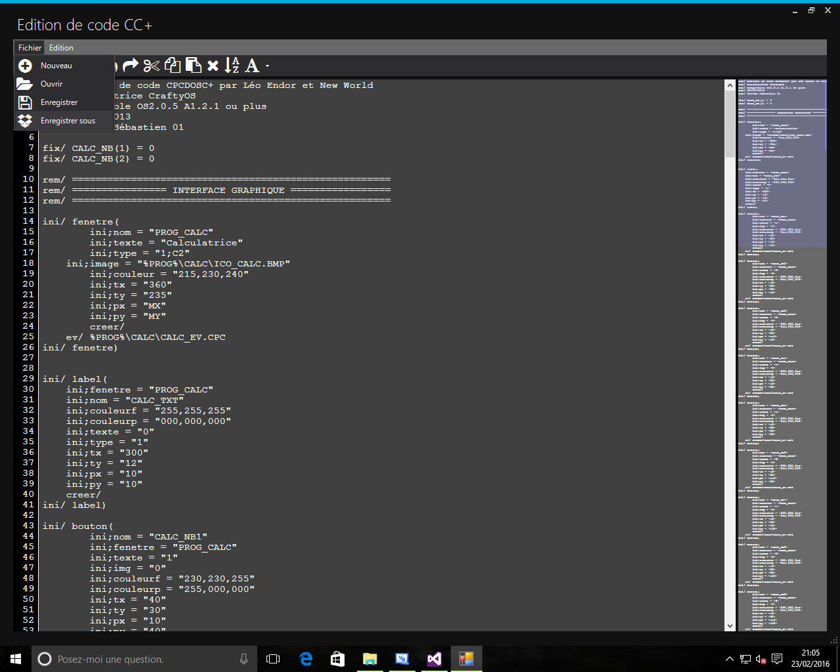Screen dimensions: 840x672
Task: Choose Ouvrir in the open menu
Action: coord(64,84)
